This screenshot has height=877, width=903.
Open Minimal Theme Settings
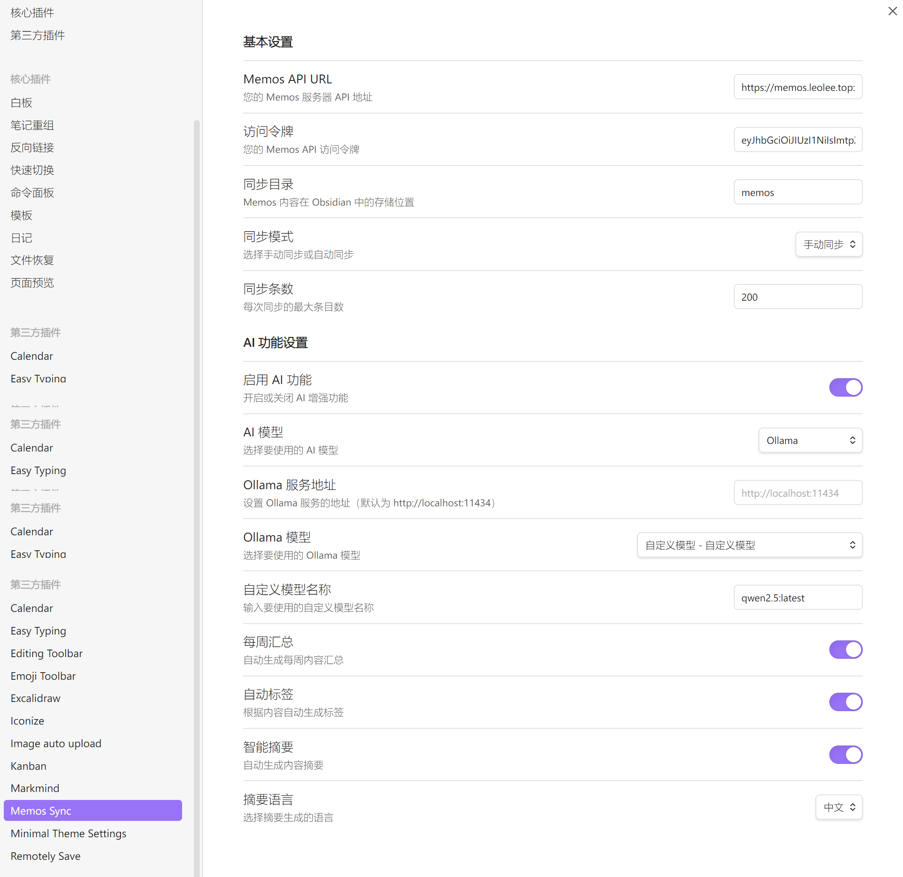[x=68, y=833]
